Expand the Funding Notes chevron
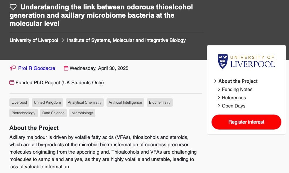 pyautogui.click(x=219, y=89)
